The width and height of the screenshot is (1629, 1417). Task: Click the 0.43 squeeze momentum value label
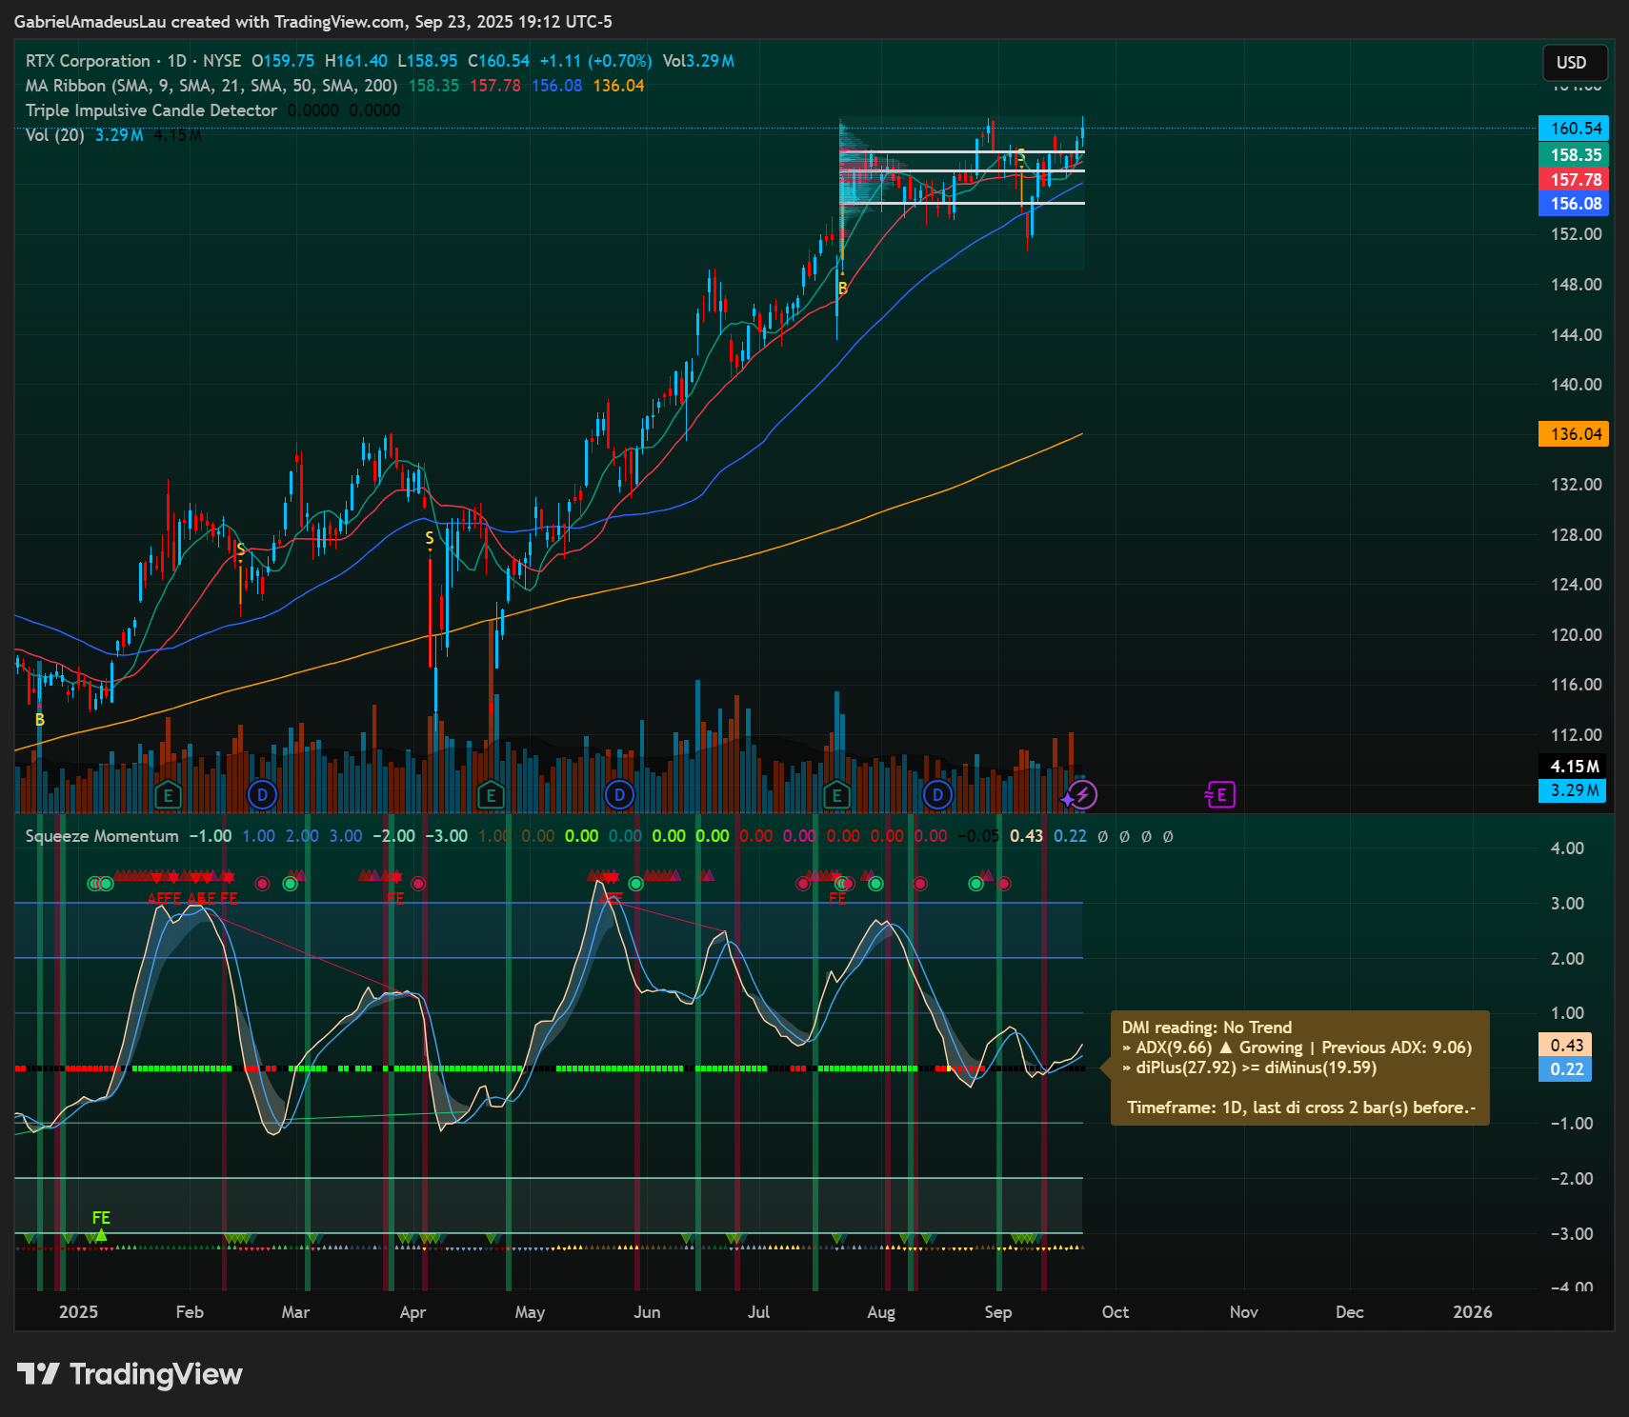(x=1565, y=1045)
